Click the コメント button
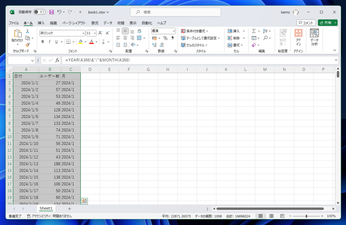 306,23
